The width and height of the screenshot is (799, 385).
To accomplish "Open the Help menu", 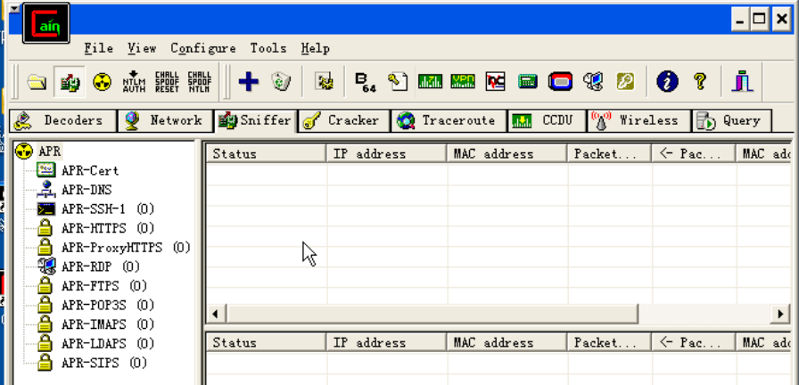I will [x=316, y=48].
